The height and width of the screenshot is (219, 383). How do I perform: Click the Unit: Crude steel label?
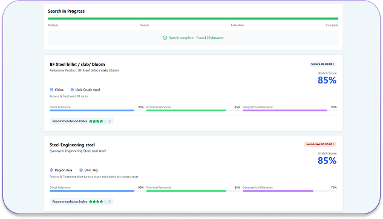coord(88,90)
